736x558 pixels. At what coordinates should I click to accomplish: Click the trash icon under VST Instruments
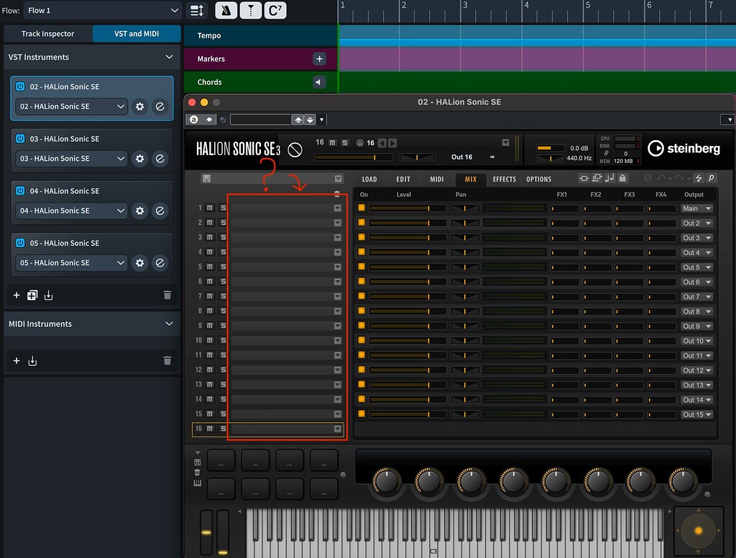(167, 294)
